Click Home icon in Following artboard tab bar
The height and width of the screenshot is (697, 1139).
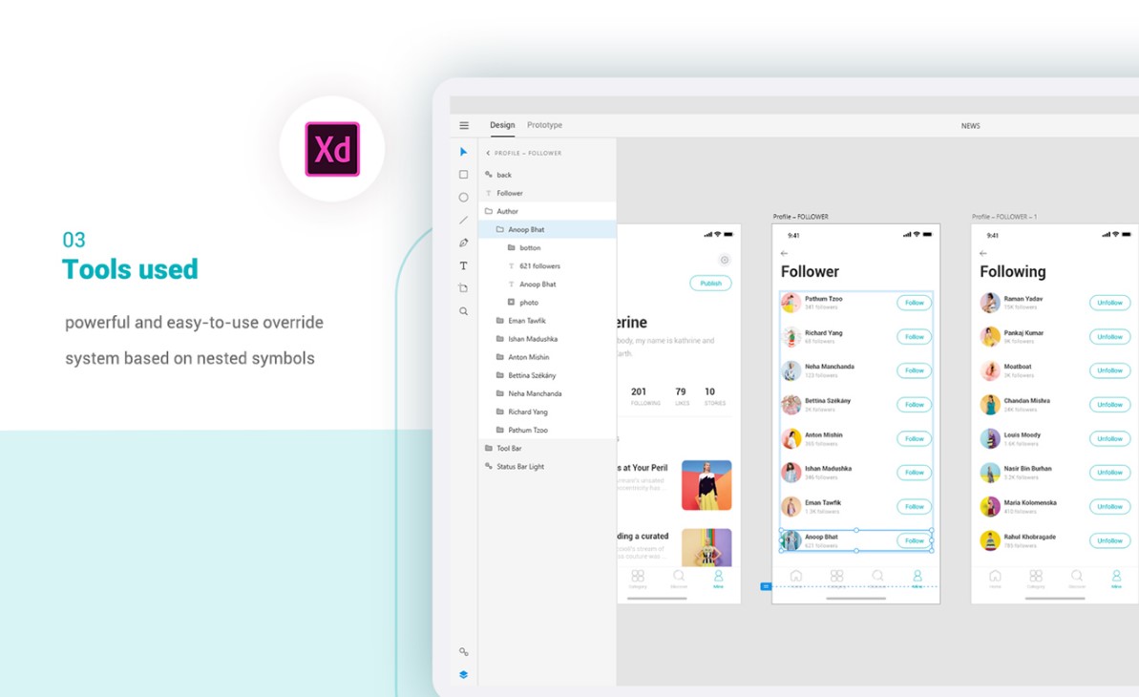point(995,577)
